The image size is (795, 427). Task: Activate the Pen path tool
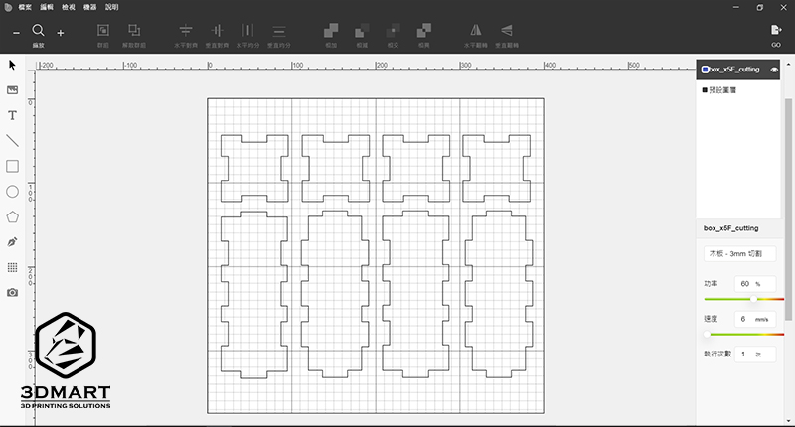pos(13,242)
